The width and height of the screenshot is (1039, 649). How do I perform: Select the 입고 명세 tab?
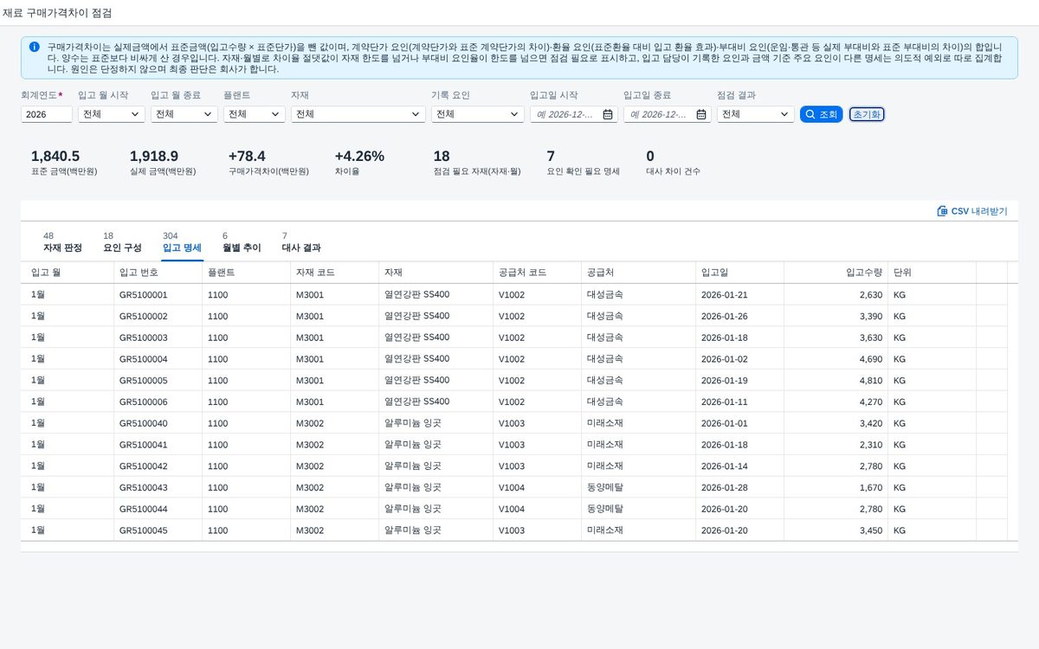182,242
